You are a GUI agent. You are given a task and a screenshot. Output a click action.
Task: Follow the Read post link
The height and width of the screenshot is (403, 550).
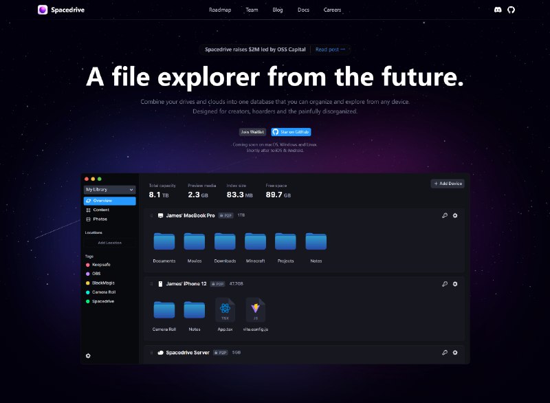coord(330,50)
